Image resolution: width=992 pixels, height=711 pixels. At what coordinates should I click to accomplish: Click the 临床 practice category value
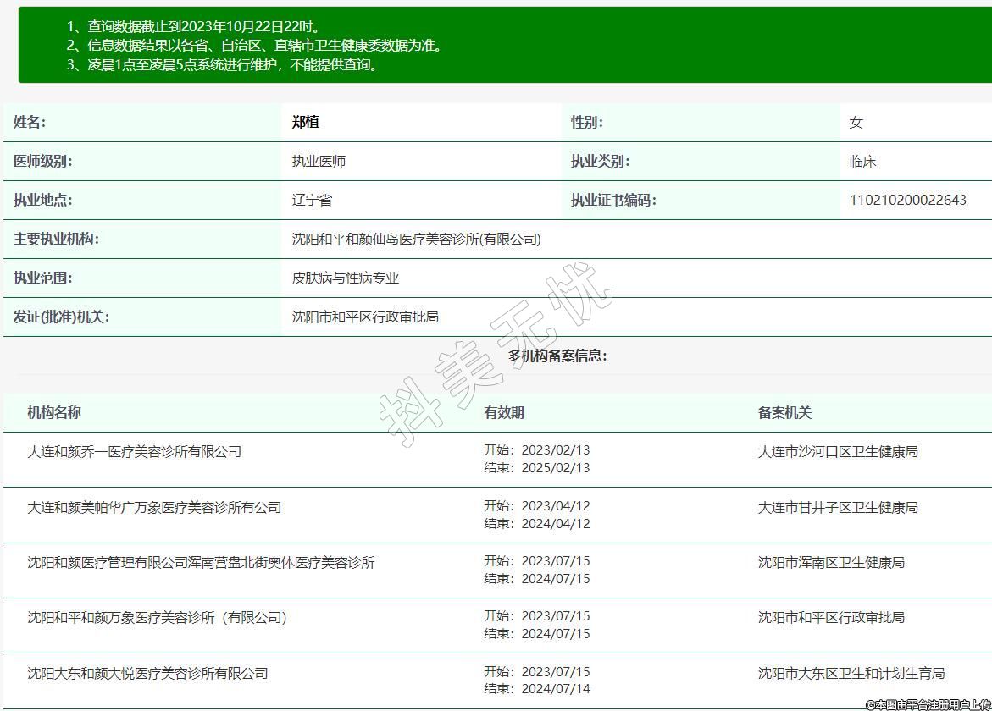tap(862, 161)
